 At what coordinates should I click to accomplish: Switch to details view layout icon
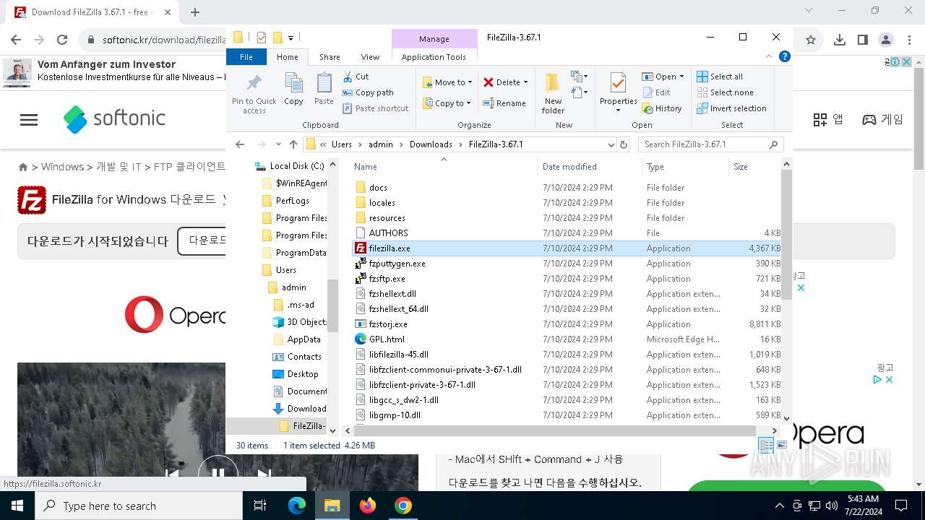pyautogui.click(x=766, y=446)
